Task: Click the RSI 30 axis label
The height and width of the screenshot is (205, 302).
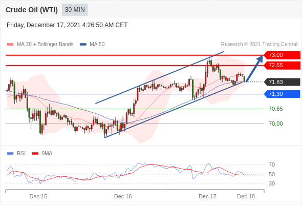Action: [272, 183]
